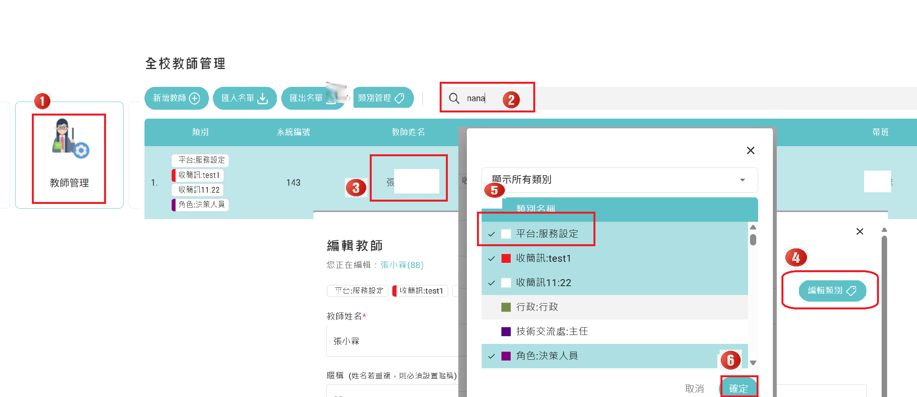Click the 張小霖(88) link in editor
The height and width of the screenshot is (397, 917).
(x=402, y=265)
